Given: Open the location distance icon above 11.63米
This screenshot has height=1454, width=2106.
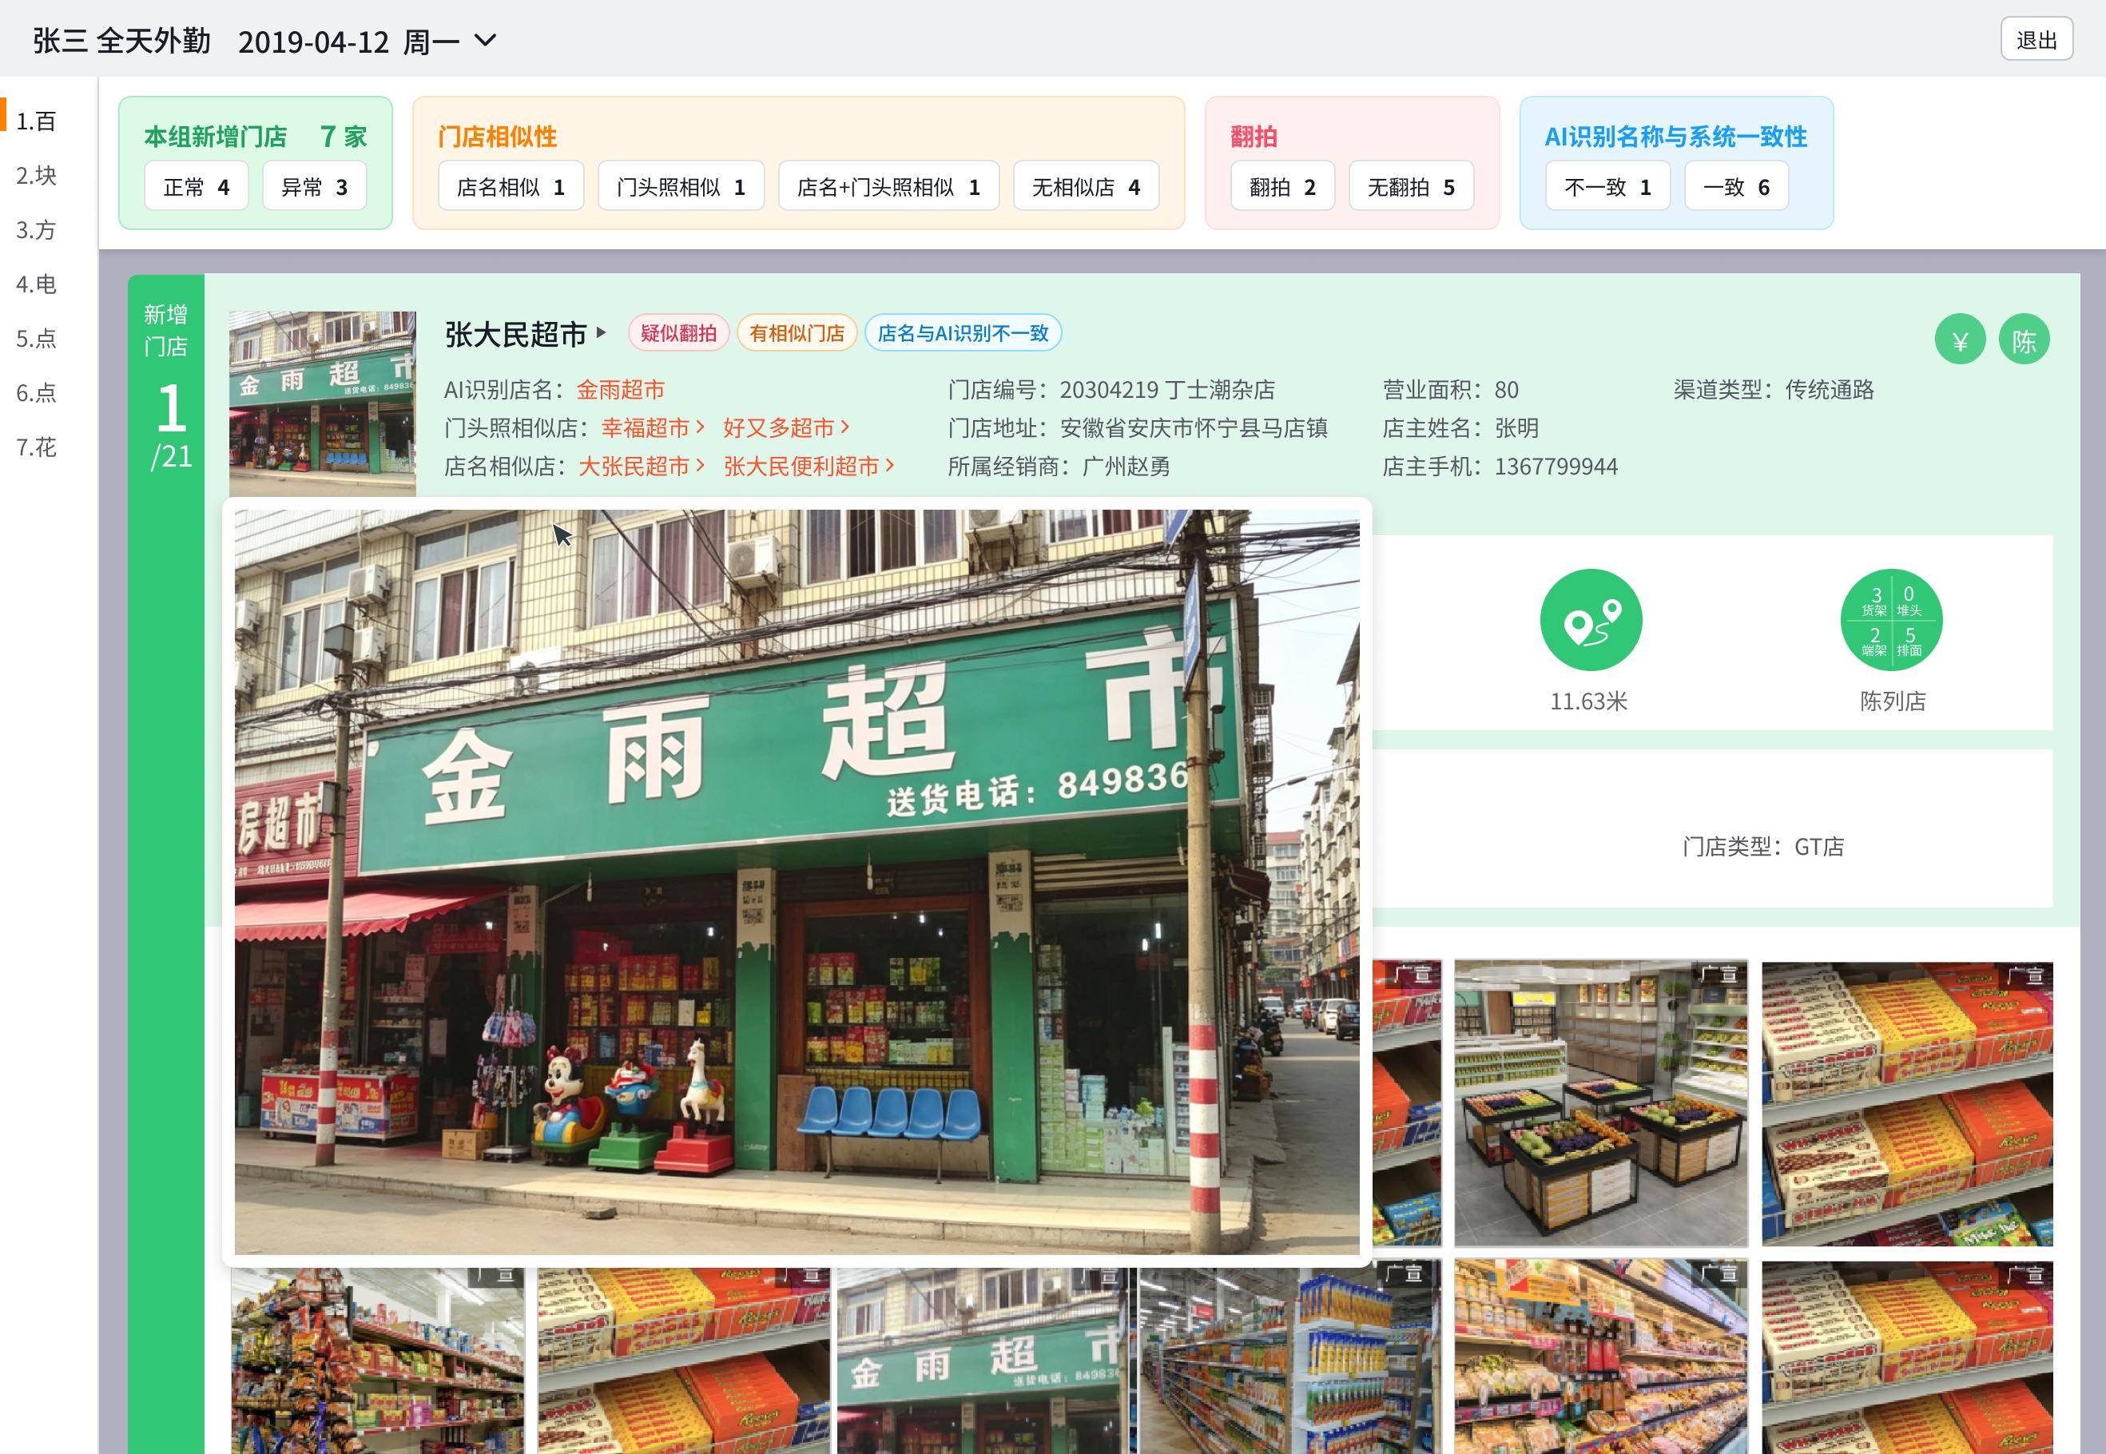Looking at the screenshot, I should 1591,621.
